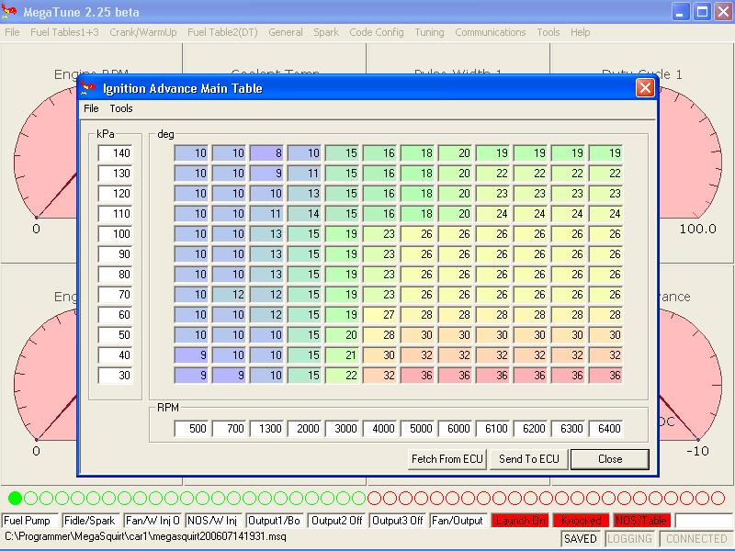This screenshot has width=735, height=551.
Task: Open the Fuel Tables1+3 menu in MegaTune
Action: (64, 32)
